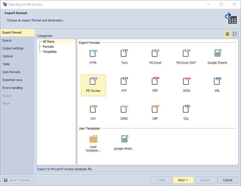Open the Options step
The height and width of the screenshot is (186, 241).
click(7, 56)
